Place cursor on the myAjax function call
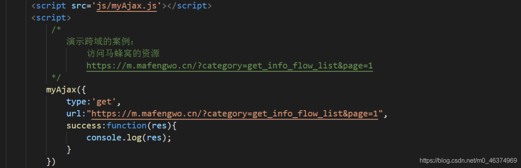Screen dimensions: 521x168 [x=61, y=90]
